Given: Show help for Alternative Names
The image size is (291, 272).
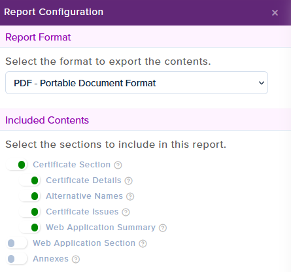Looking at the screenshot, I should [x=130, y=196].
